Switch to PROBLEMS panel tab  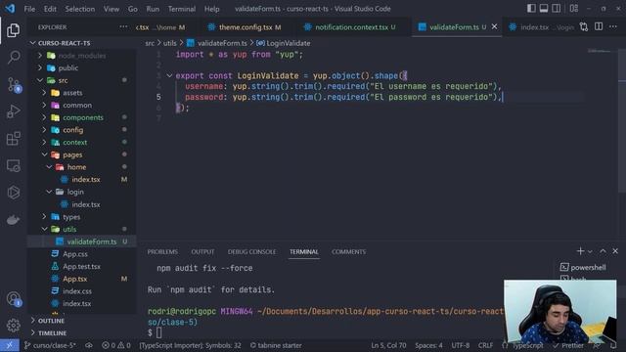coord(162,252)
